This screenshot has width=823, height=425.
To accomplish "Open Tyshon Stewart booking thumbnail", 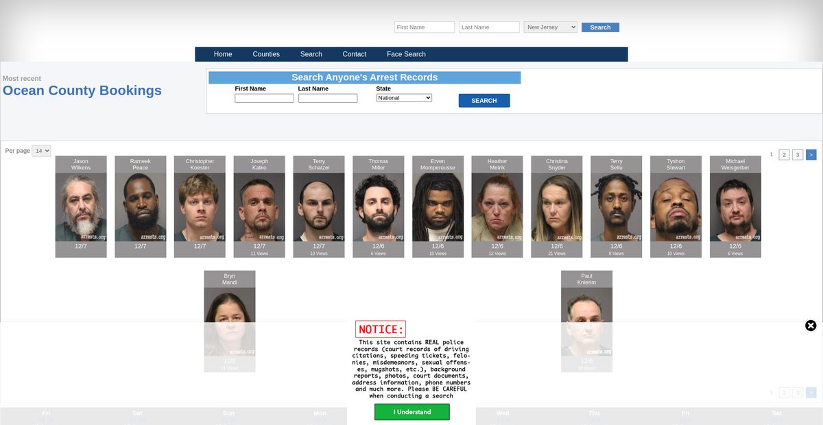I will tap(676, 207).
